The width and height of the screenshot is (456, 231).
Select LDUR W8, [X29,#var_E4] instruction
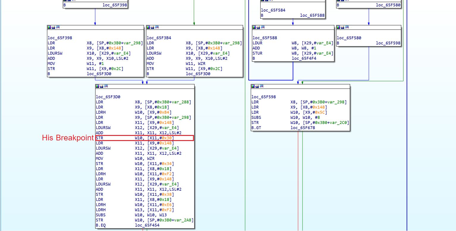pos(293,43)
